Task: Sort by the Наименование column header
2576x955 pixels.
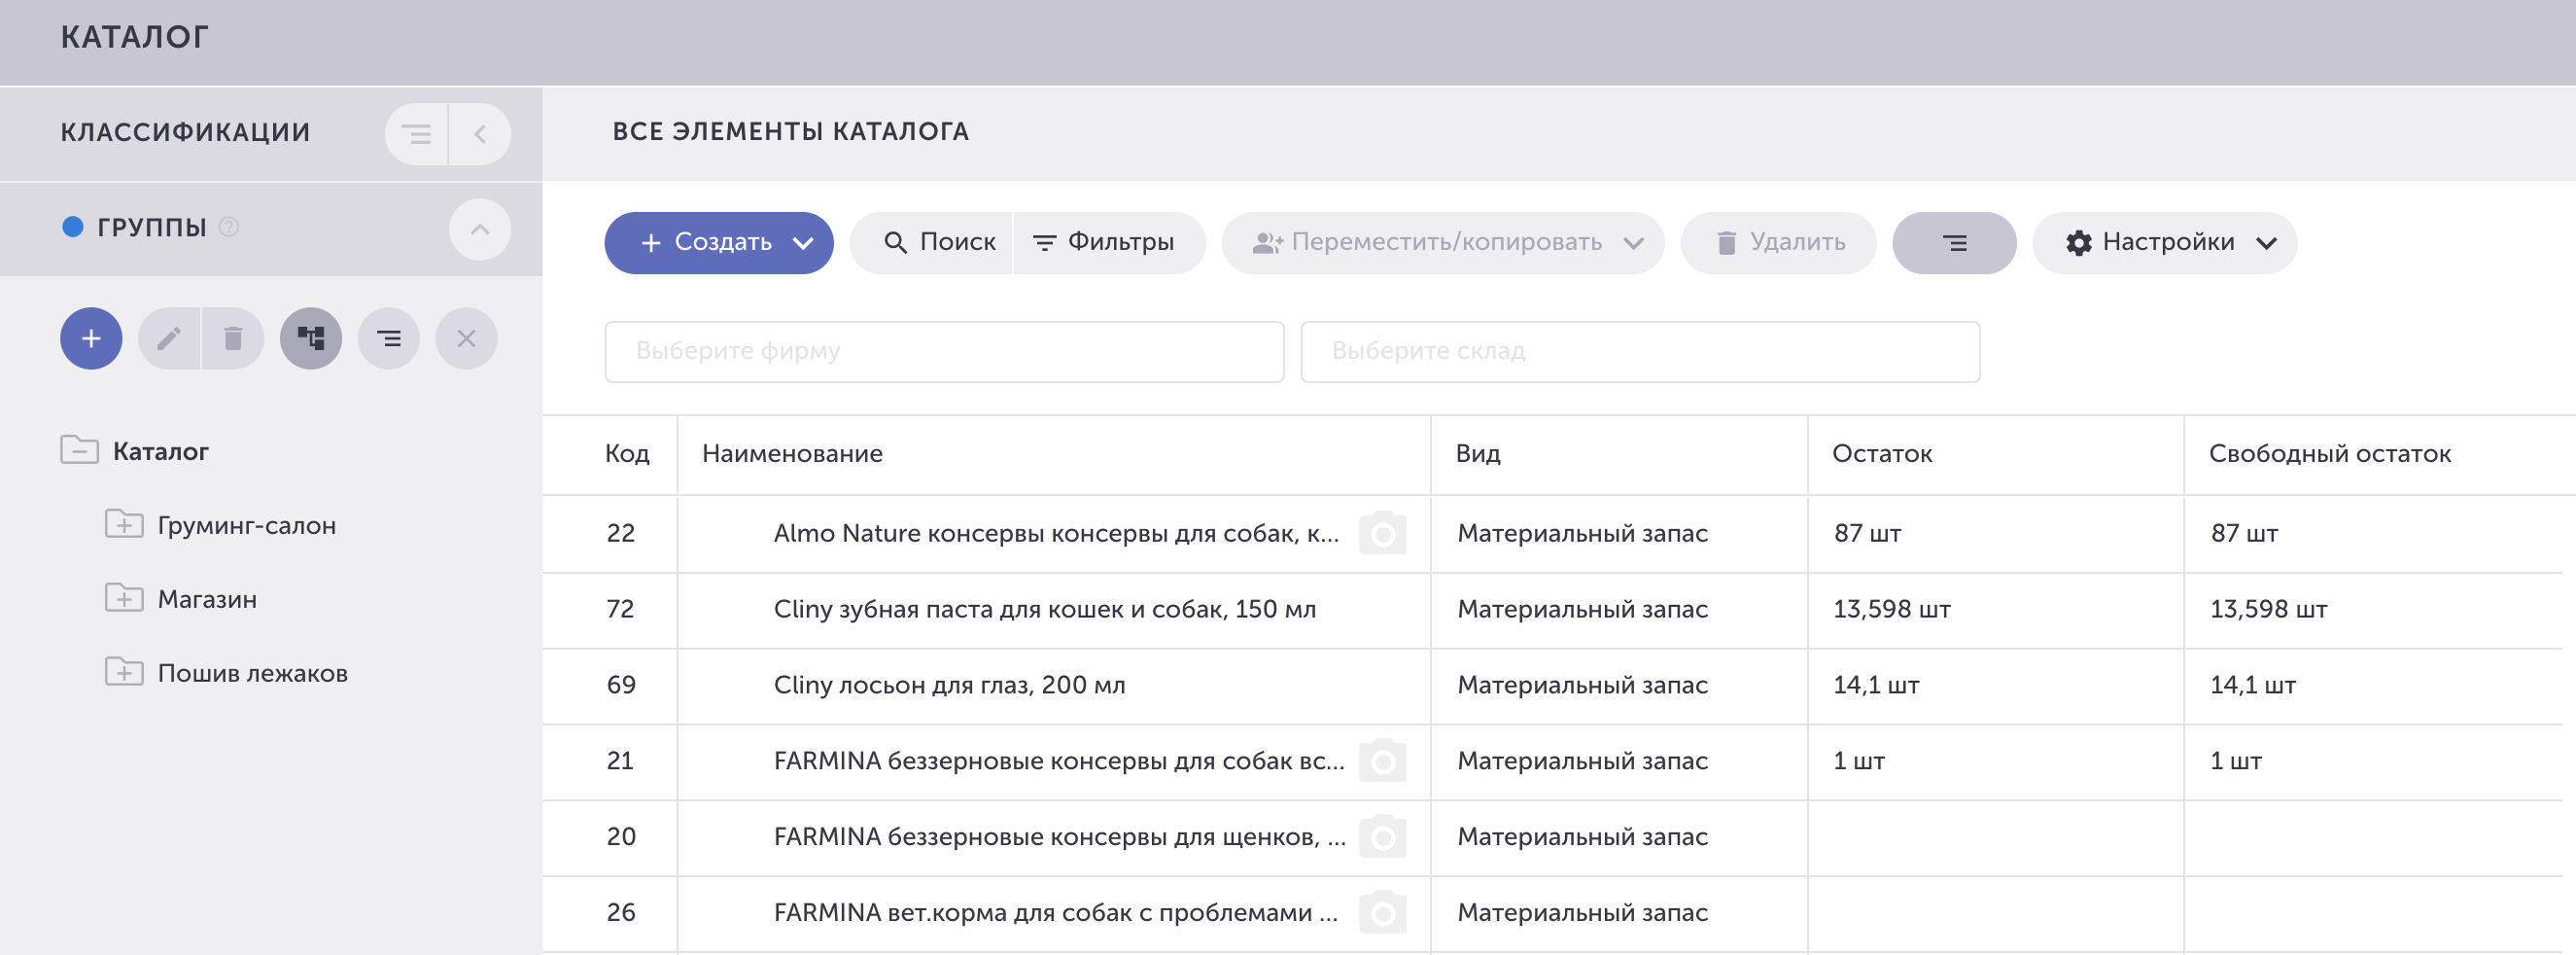Action: click(792, 454)
